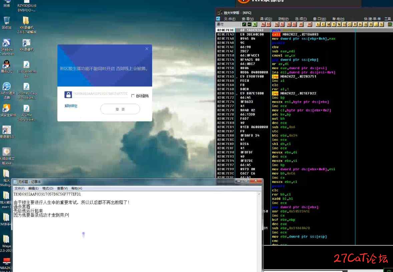The image size is (393, 272).
Task: Select the 易语言5.9 desktop shortcut
Action: tap(7, 132)
